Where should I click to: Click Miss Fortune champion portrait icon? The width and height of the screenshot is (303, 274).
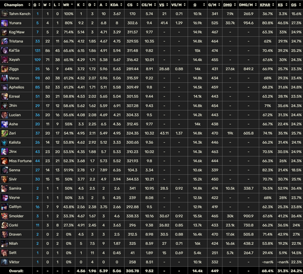(x=4, y=161)
